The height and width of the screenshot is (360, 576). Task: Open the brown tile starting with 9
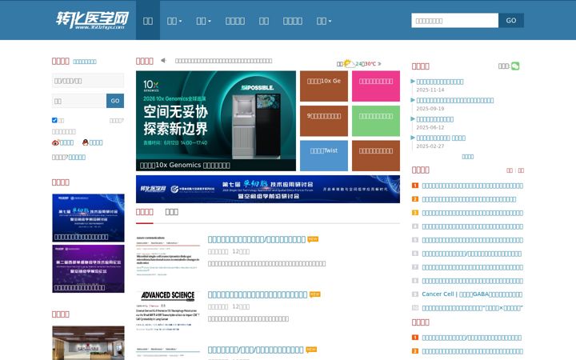click(x=324, y=121)
